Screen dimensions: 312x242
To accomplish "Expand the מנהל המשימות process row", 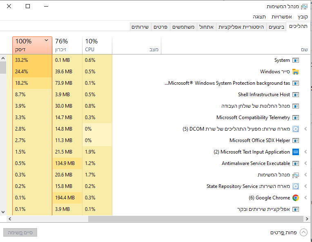I will 305,175.
